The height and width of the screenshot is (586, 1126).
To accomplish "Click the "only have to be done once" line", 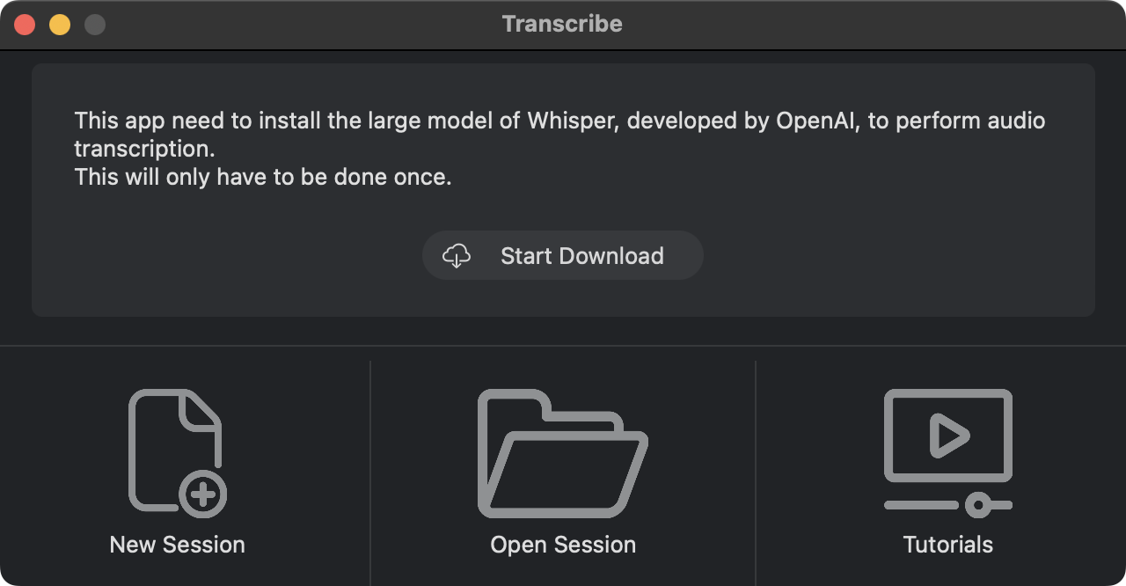I will (263, 177).
